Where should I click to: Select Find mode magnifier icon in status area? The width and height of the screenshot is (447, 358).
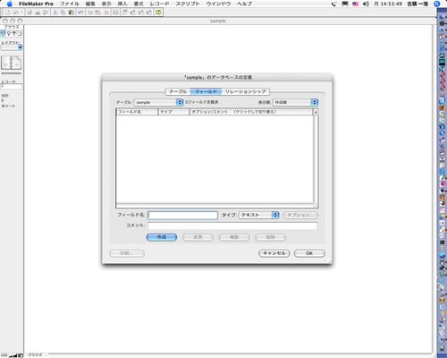click(9, 34)
